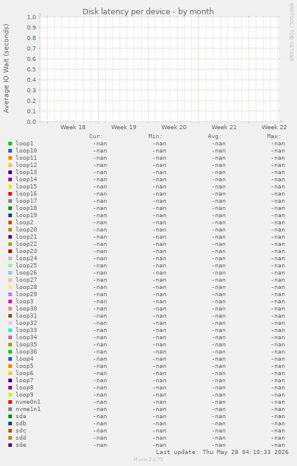
Task: Click the loop33 cyan legend swatch
Action: [10, 330]
